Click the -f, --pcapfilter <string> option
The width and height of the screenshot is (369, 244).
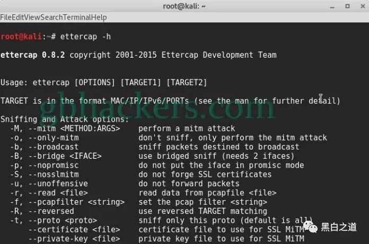click(67, 202)
